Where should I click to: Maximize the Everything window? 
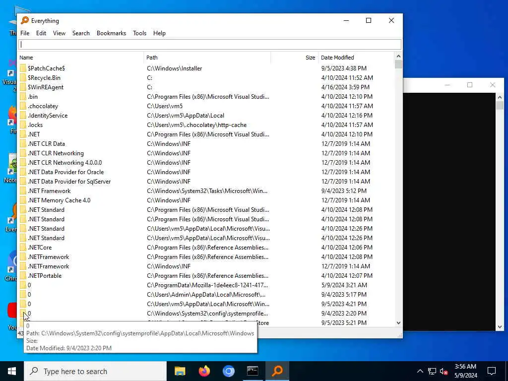tap(369, 20)
